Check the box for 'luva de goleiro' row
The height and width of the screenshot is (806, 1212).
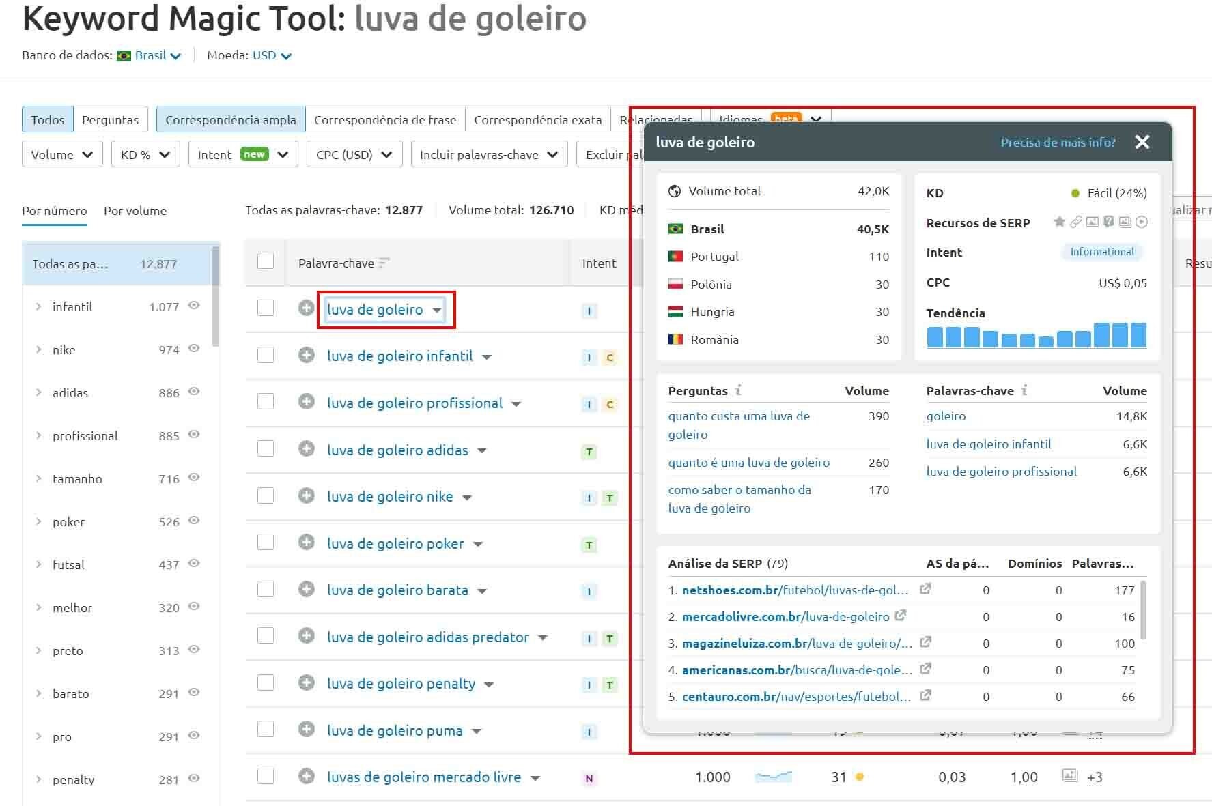pyautogui.click(x=266, y=308)
